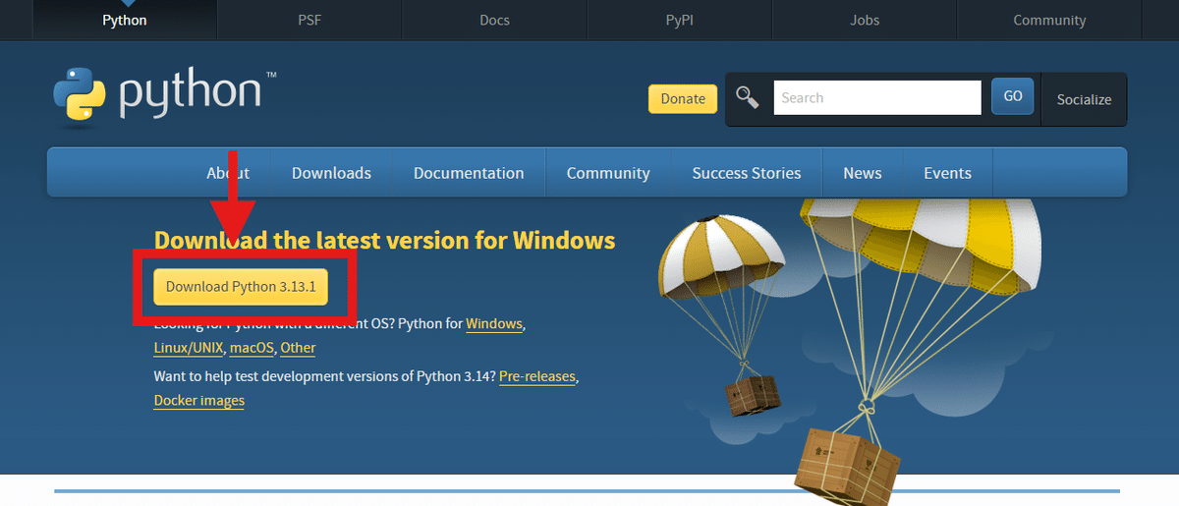The width and height of the screenshot is (1179, 506).
Task: Open the Success Stories menu
Action: click(747, 173)
